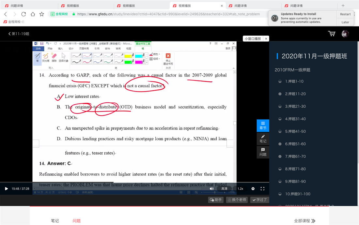Close the 小窗口播放 popup

click(x=266, y=39)
